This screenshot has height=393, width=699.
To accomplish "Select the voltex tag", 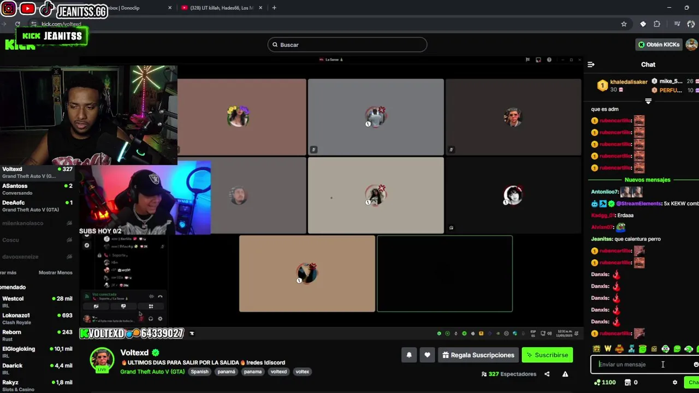I will pos(303,372).
